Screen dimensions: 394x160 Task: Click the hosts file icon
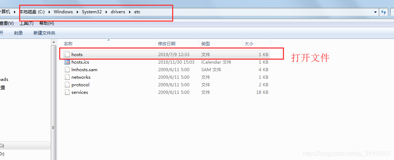point(67,54)
